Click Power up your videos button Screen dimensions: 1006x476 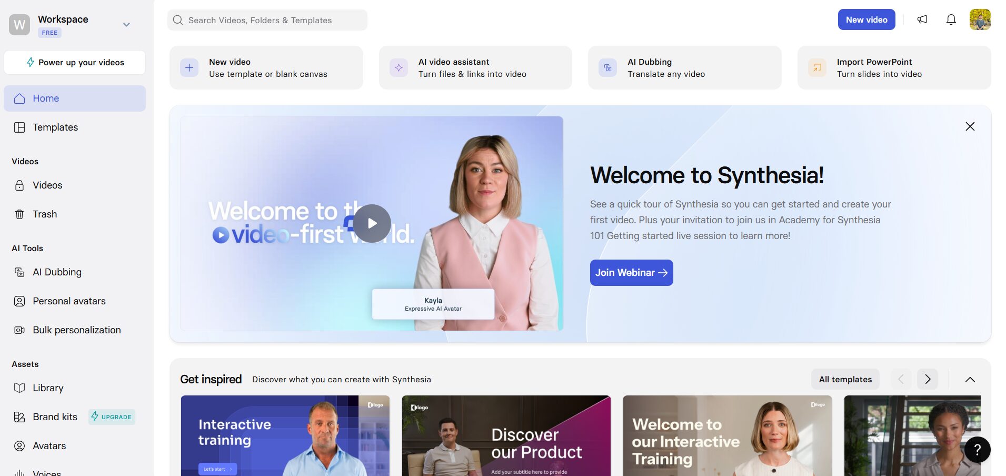75,62
